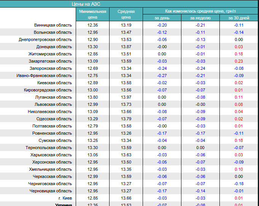Click the Ивано-Франковская область region name
This screenshot has height=206, width=259.
(x=44, y=75)
